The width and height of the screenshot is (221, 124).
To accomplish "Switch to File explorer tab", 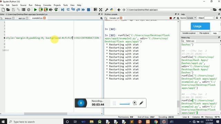I will coord(204,33).
